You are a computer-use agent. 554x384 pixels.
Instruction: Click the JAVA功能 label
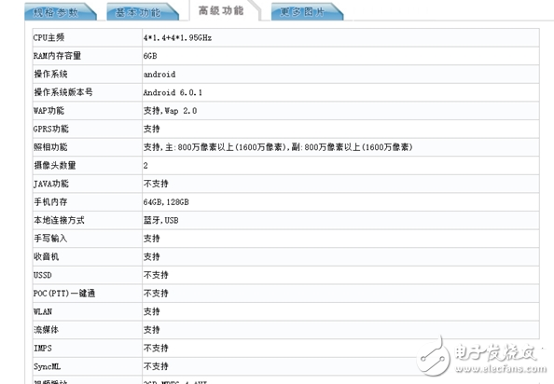51,184
